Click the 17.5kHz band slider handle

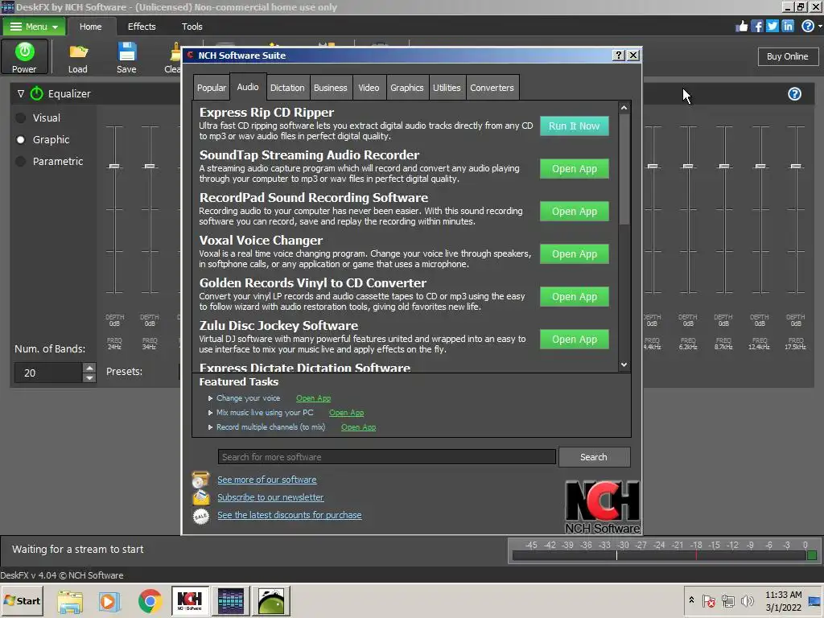coord(796,167)
